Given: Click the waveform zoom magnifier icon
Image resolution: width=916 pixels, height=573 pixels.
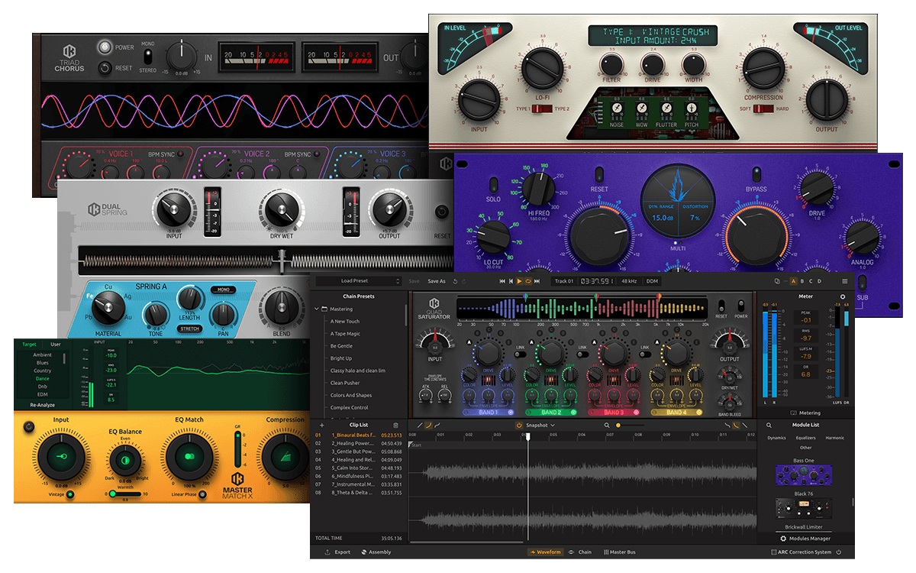Looking at the screenshot, I should (607, 425).
